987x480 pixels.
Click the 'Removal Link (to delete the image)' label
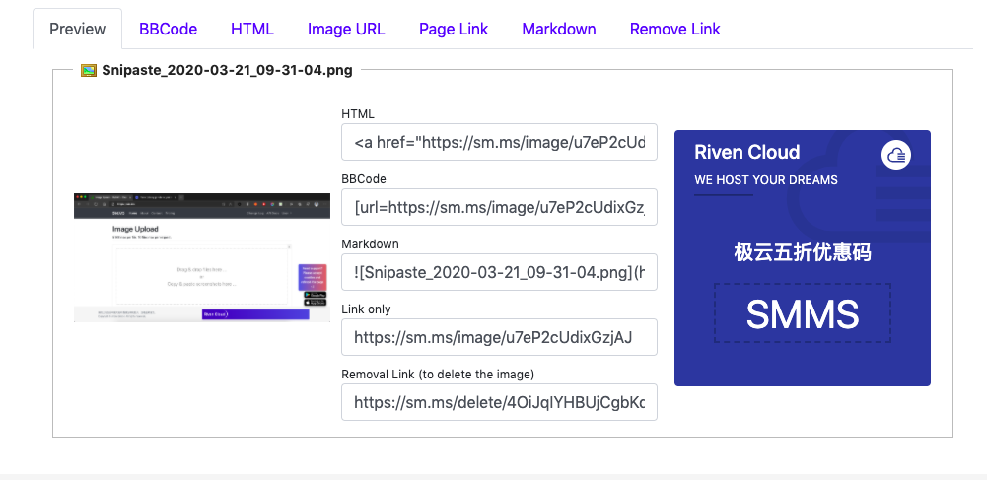pyautogui.click(x=438, y=375)
